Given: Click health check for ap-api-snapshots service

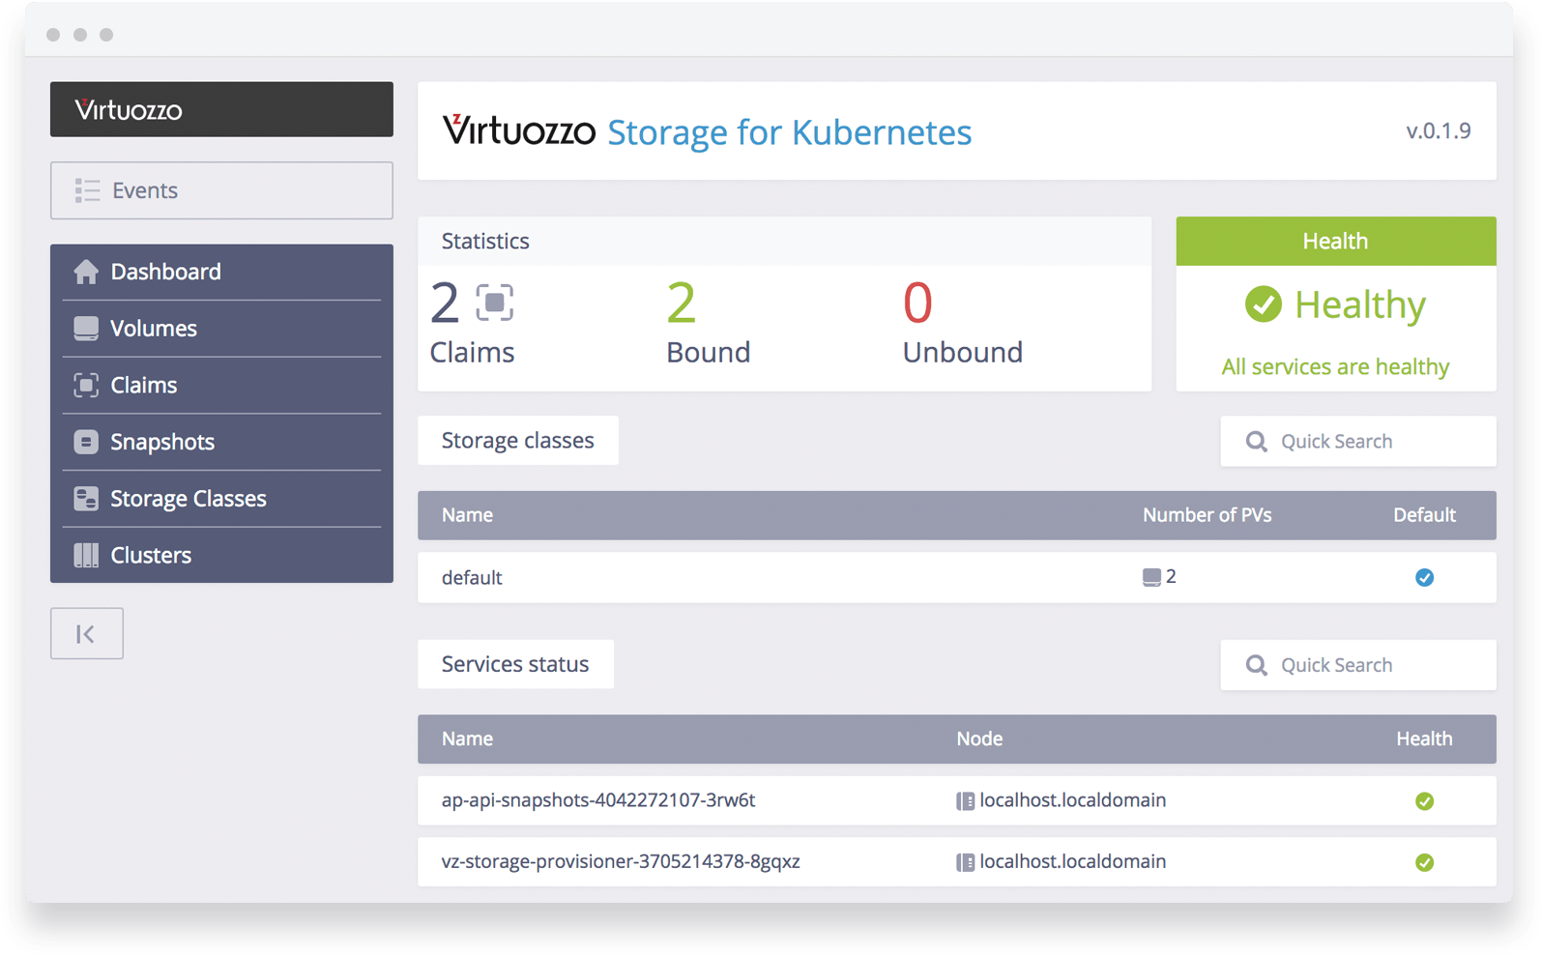Looking at the screenshot, I should [1424, 800].
